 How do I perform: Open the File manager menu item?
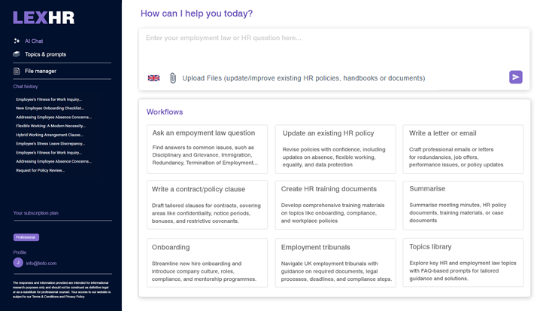pyautogui.click(x=41, y=71)
